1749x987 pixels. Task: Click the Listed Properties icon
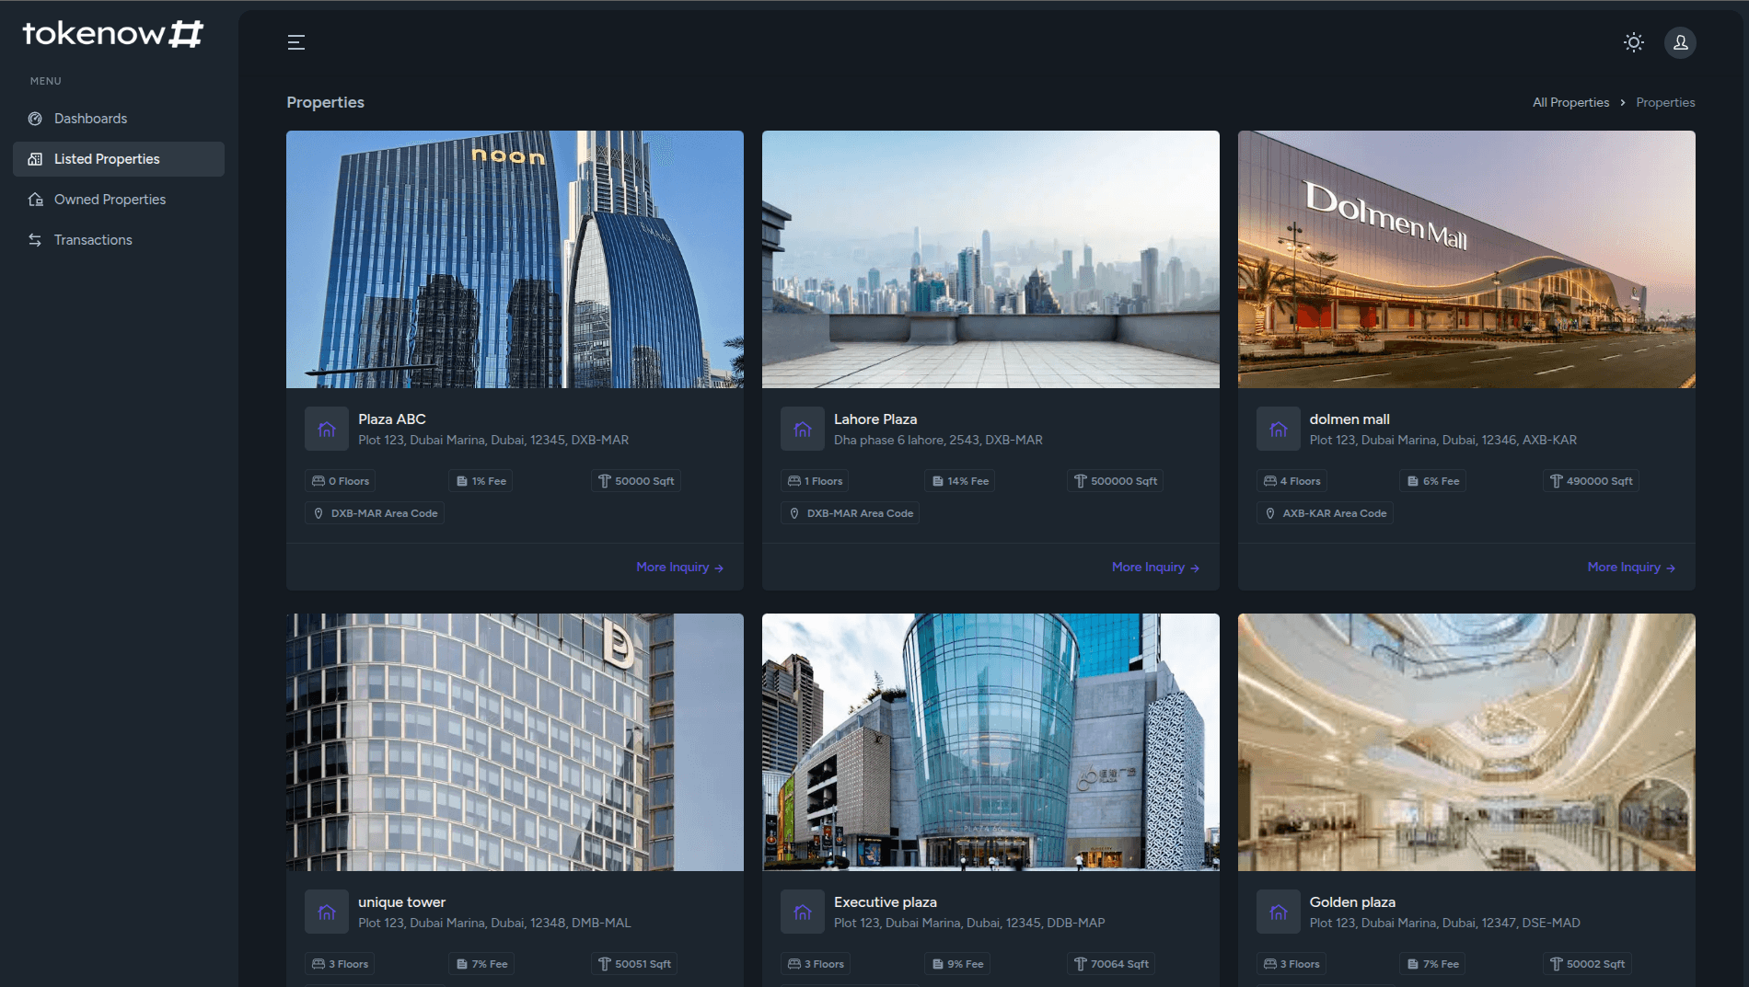33,158
